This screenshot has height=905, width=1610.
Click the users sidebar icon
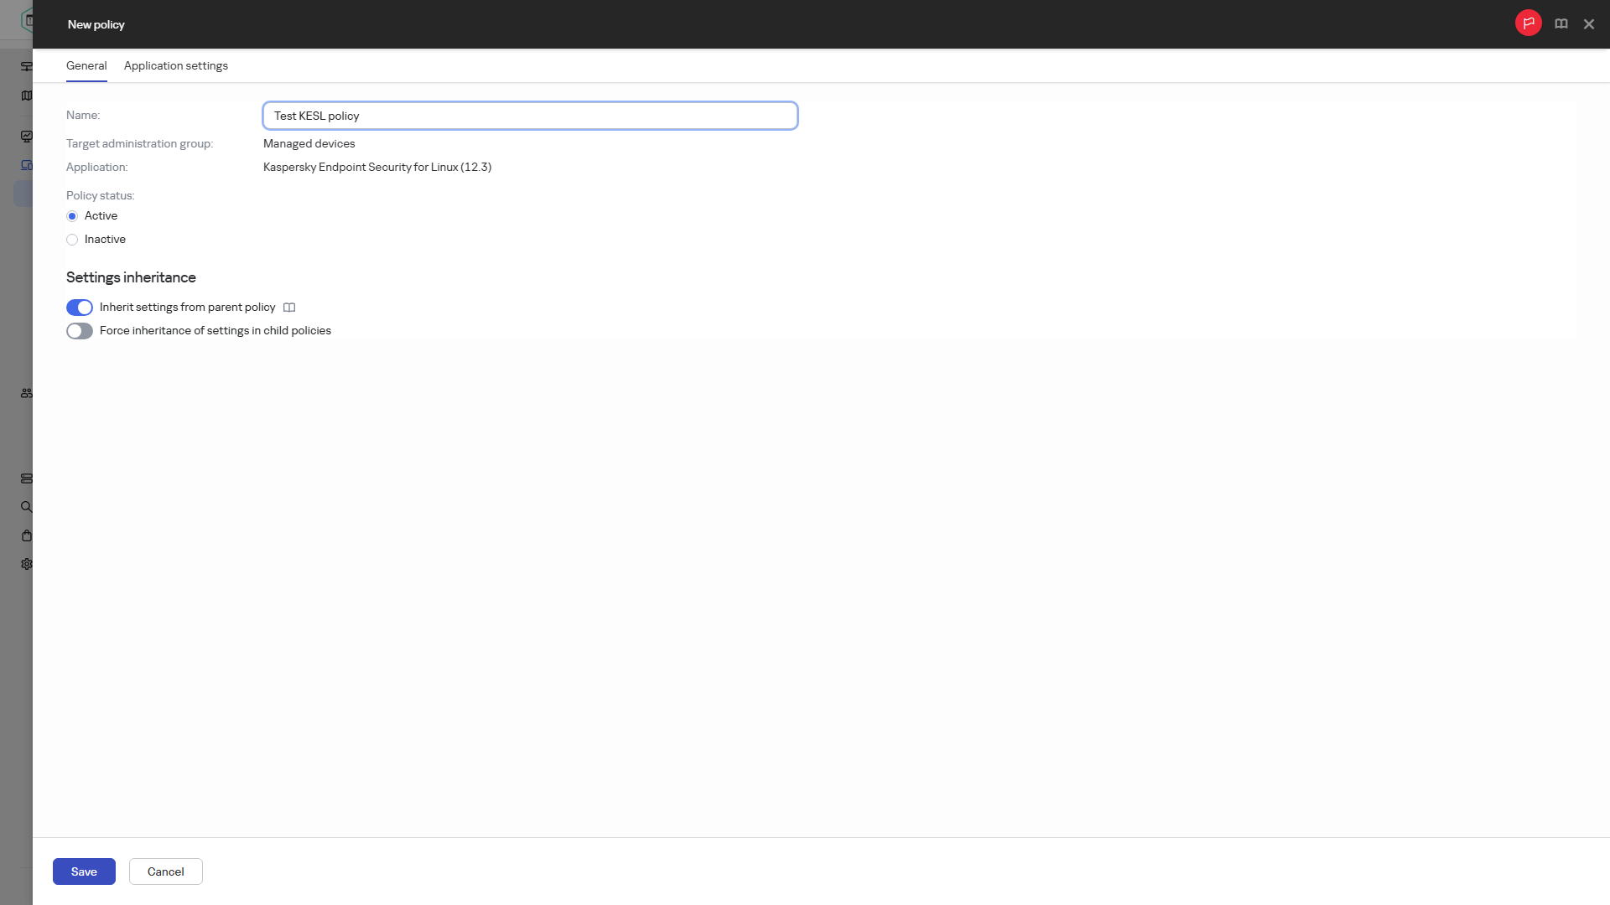pyautogui.click(x=27, y=393)
